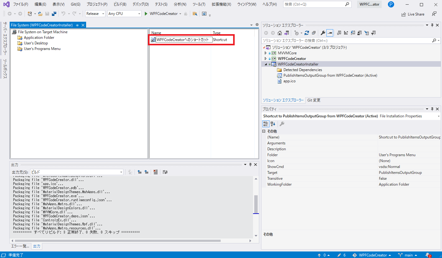Open the ファイル(F) menu
The height and width of the screenshot is (258, 442).
click(21, 4)
